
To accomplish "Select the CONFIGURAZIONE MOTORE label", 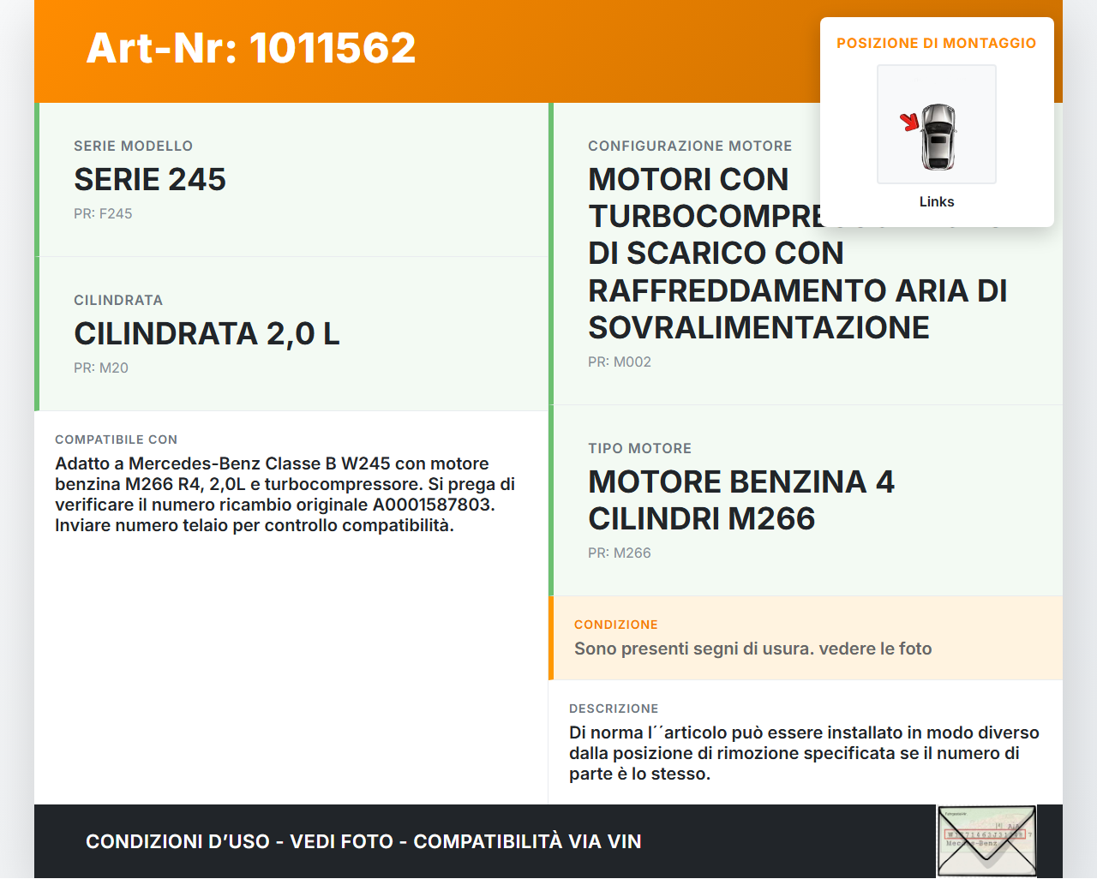I will coord(690,146).
